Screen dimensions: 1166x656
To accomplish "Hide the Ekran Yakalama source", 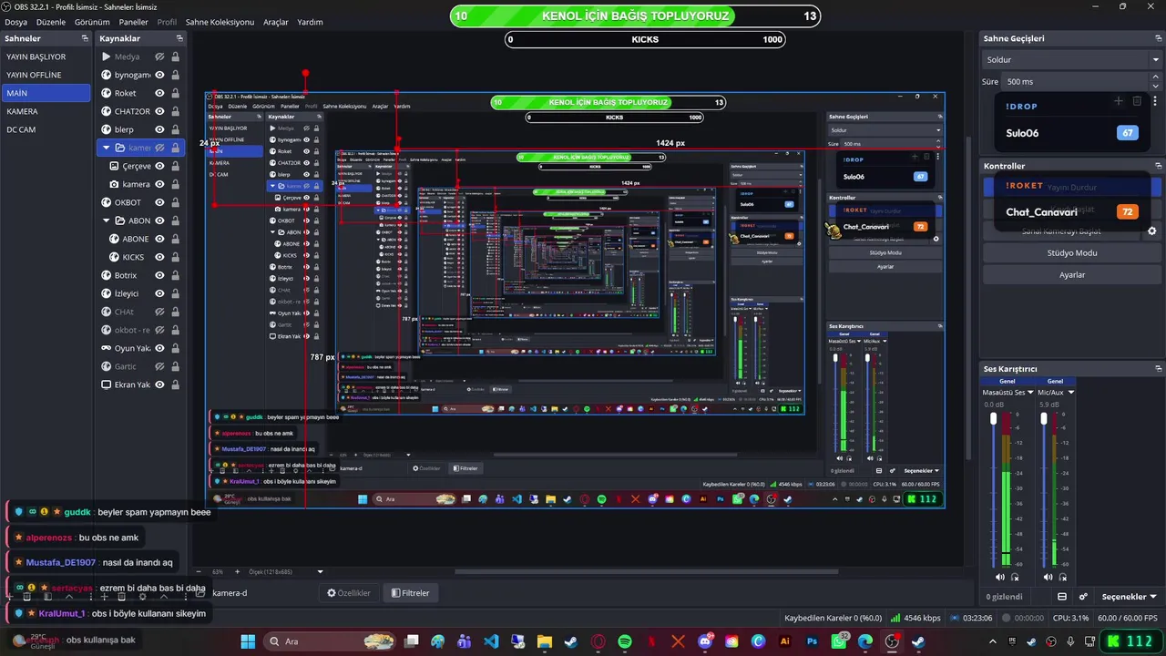I will click(159, 384).
